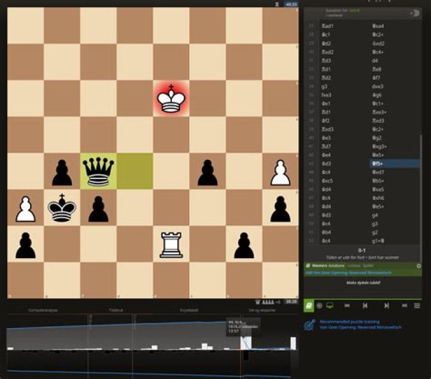
Task: Select black's move dxe3 on row 34
Action: (394, 86)
